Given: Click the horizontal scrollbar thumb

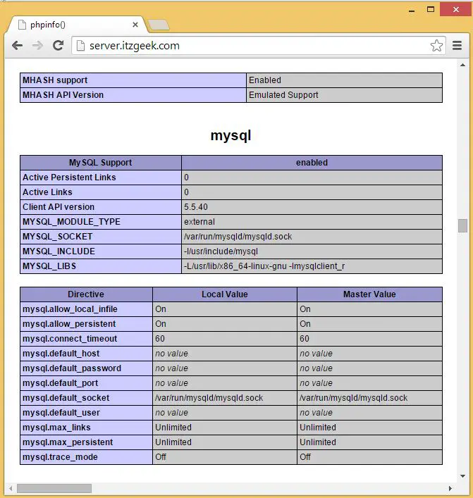Looking at the screenshot, I should click(54, 488).
